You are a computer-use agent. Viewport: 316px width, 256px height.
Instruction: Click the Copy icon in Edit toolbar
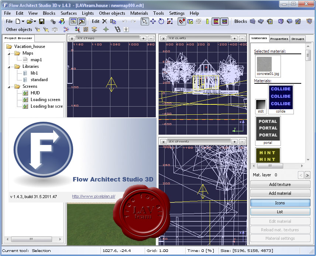point(113,21)
